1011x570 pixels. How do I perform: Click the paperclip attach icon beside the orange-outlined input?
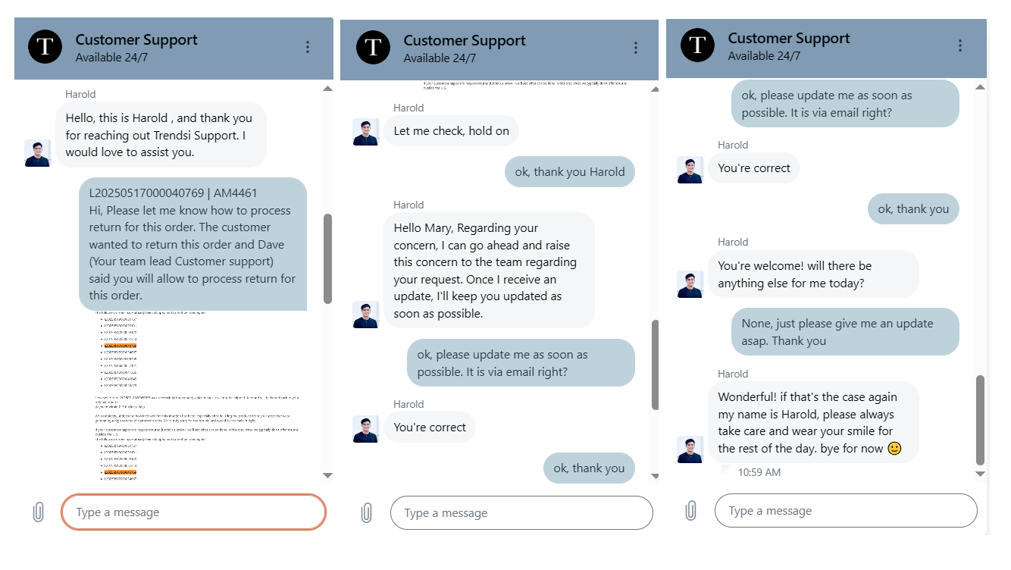pyautogui.click(x=39, y=512)
